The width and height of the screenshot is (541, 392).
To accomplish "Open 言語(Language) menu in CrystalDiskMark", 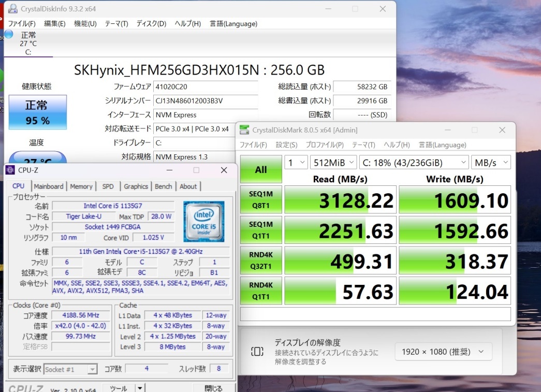I will click(x=442, y=144).
